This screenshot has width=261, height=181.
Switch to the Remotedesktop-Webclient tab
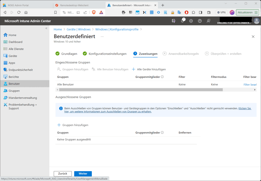(79, 5)
